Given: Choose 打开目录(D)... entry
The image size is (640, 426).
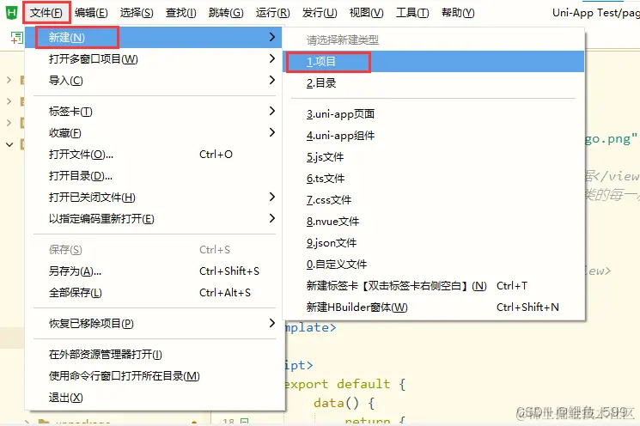Looking at the screenshot, I should coord(154,176).
